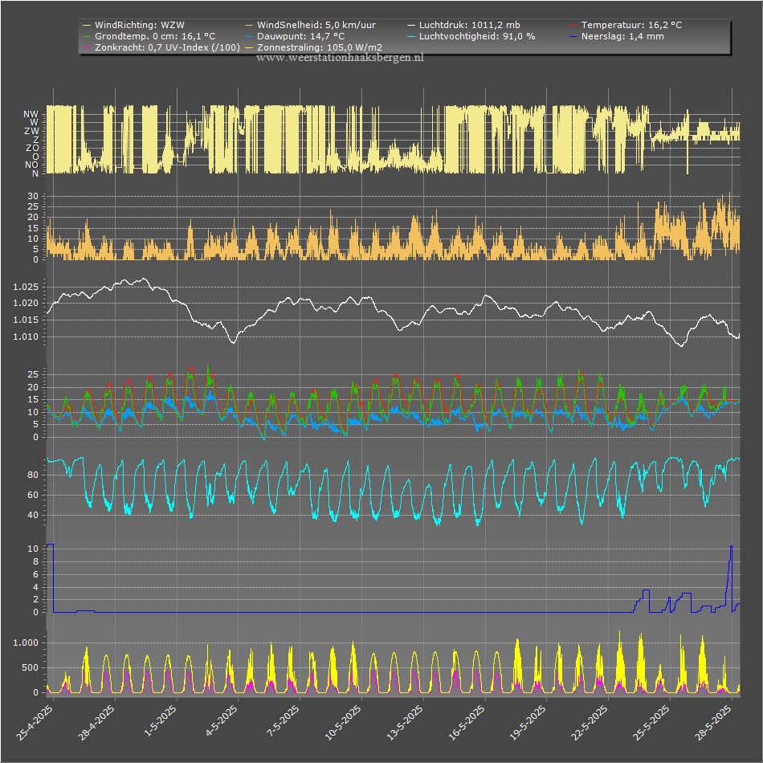Click the 13-5-2025 date label
This screenshot has height=763, width=763.
click(405, 723)
